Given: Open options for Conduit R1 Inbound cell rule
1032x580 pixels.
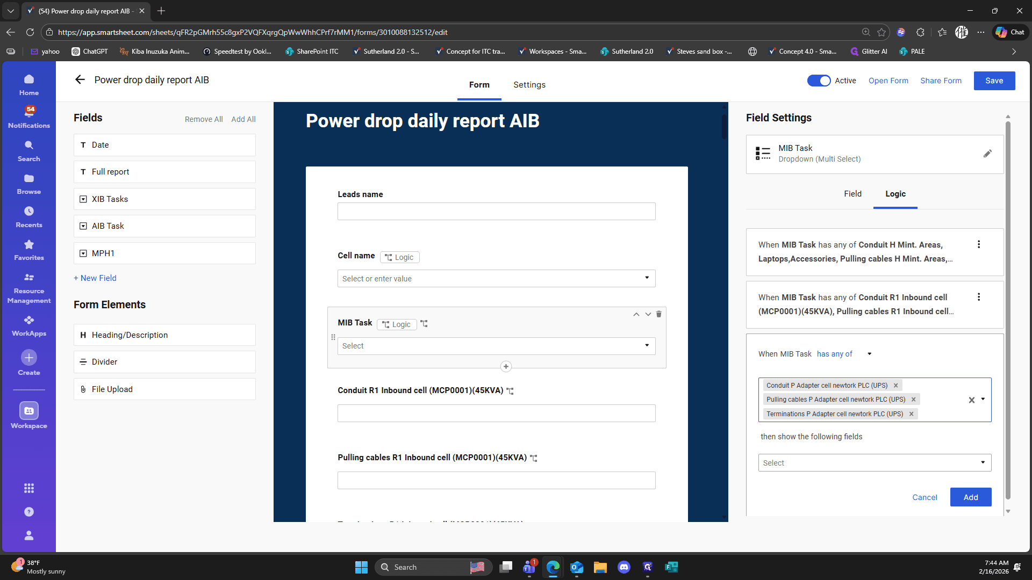Looking at the screenshot, I should (979, 297).
